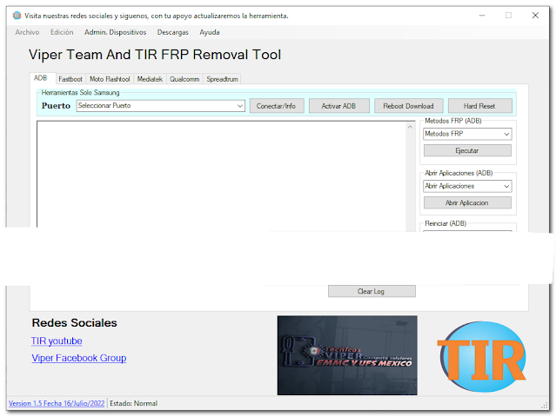Screen dimensions: 556x417
Task: Open the Edición menu
Action: 62,32
